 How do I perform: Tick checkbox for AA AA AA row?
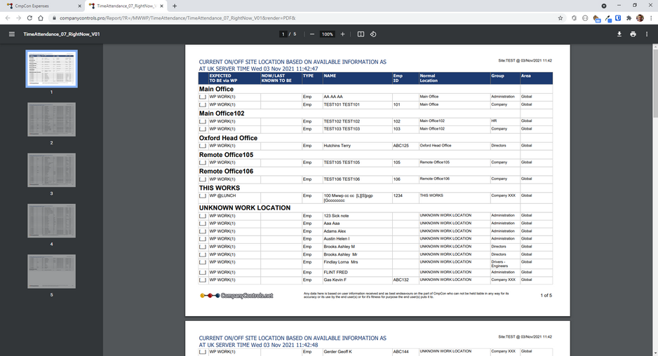point(203,97)
